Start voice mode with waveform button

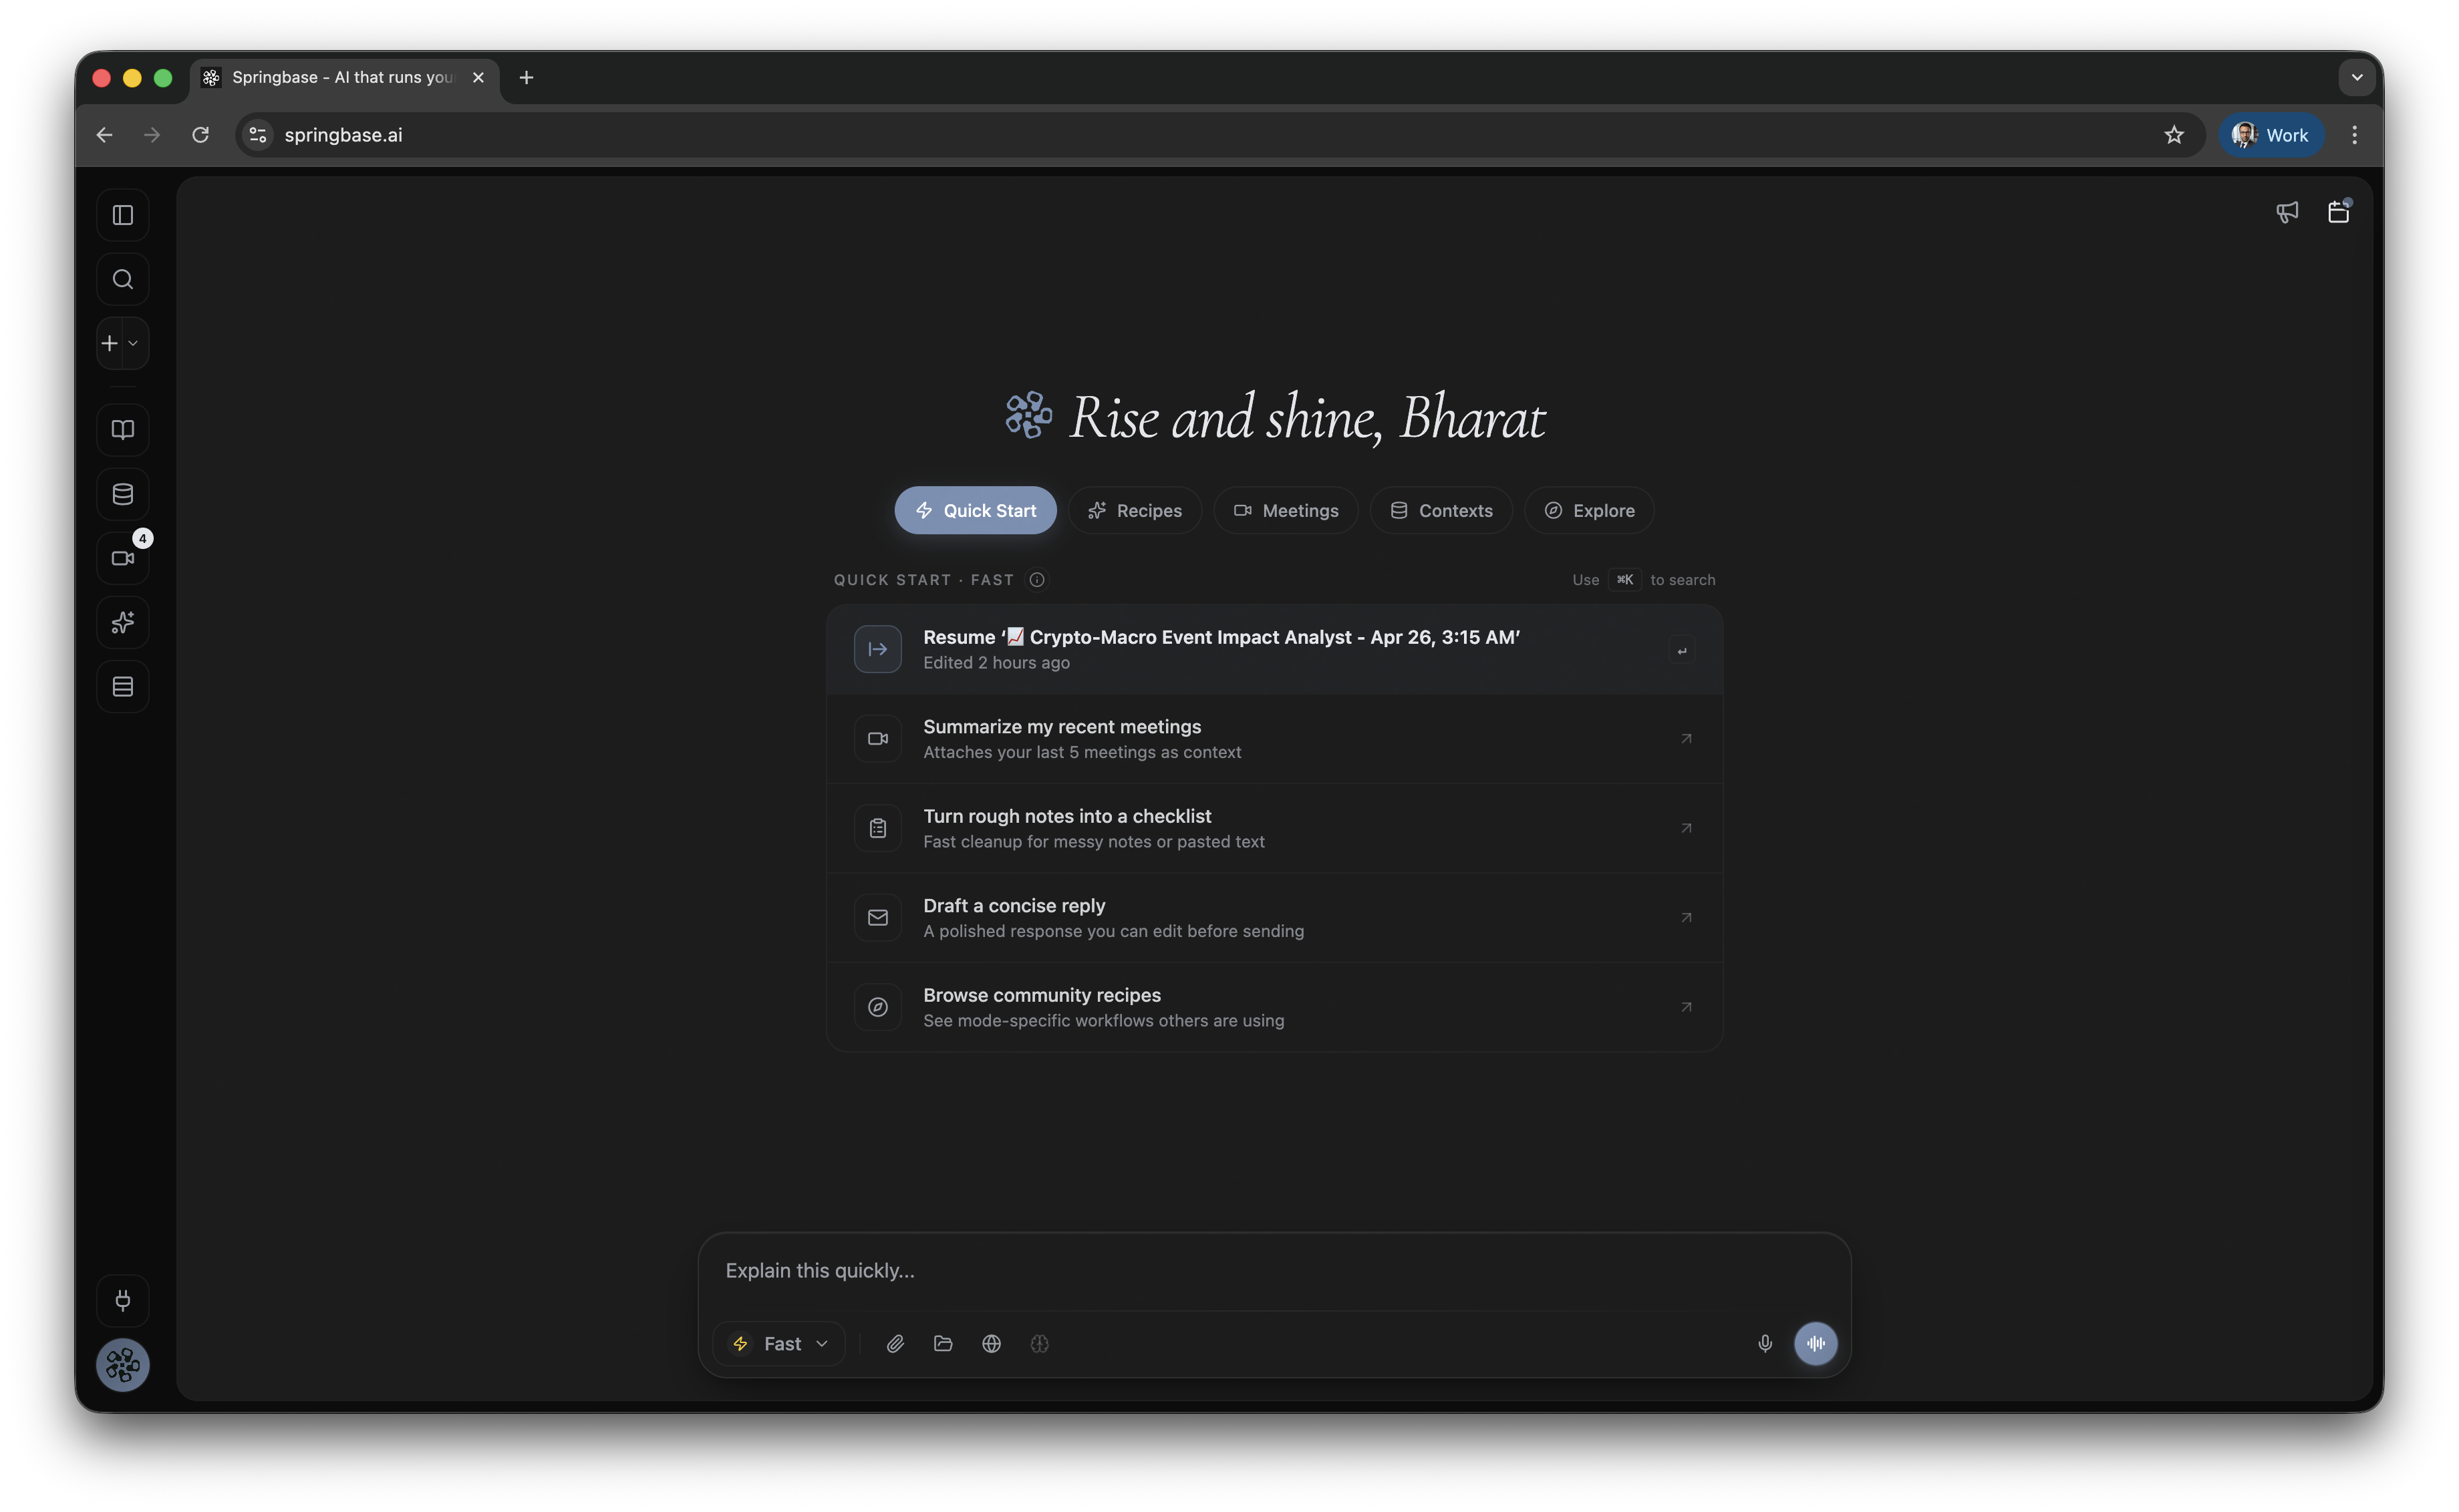tap(1816, 1344)
